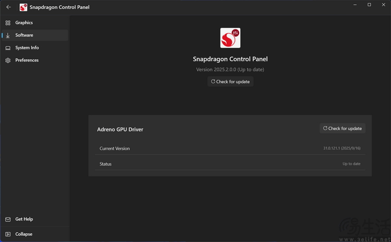The width and height of the screenshot is (391, 242).
Task: Open Preferences via the gear icon
Action: pyautogui.click(x=8, y=60)
